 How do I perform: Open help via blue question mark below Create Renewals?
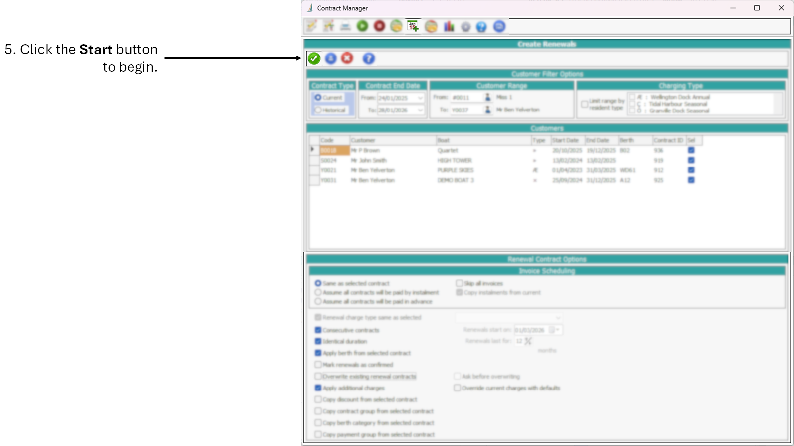368,58
